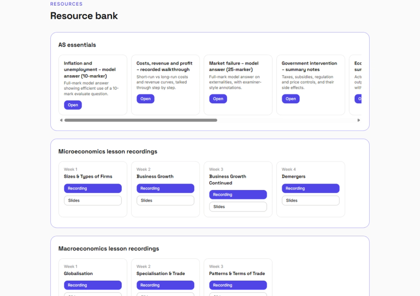Click the right arrow of the AS essentials scrollbar

click(x=359, y=120)
